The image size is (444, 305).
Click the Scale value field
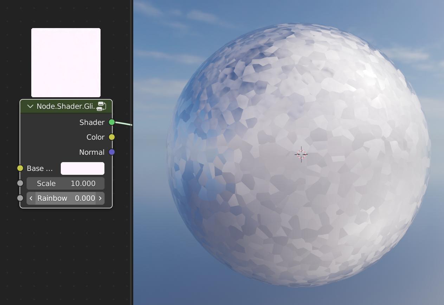[x=66, y=184]
